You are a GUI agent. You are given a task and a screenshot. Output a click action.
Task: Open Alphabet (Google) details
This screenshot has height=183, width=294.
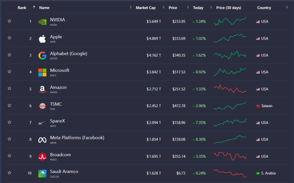(68, 54)
